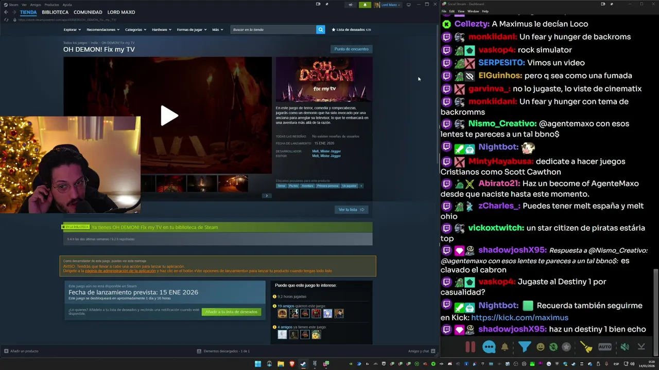This screenshot has height=370, width=659.
Task: Open the Windows Start button
Action: 258,364
